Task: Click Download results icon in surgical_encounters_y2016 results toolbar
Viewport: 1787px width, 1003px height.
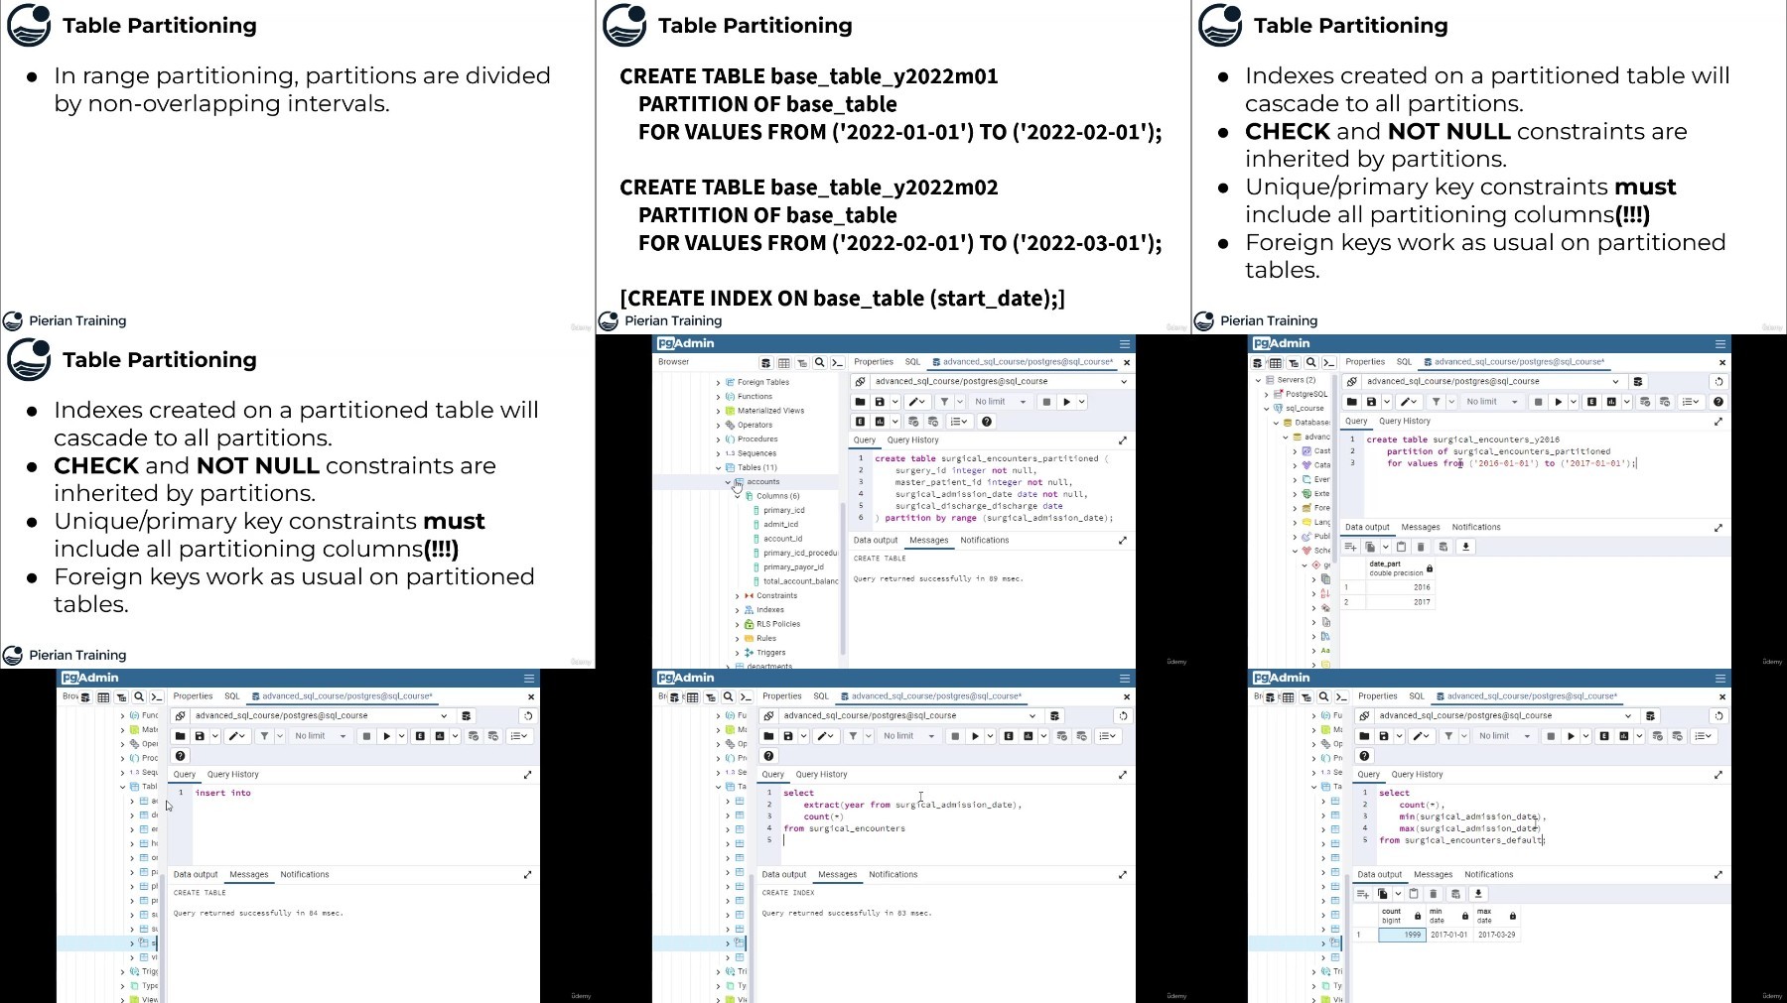Action: (1465, 547)
